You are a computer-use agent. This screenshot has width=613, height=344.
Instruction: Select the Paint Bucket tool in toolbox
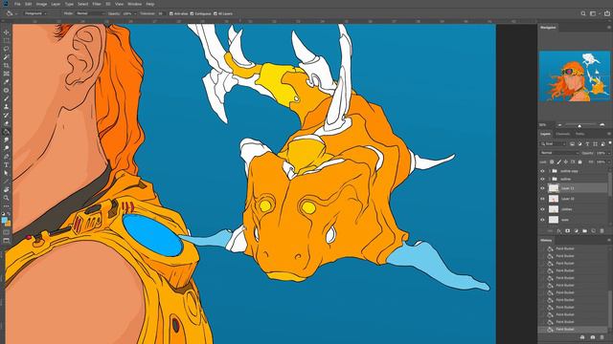(x=7, y=132)
